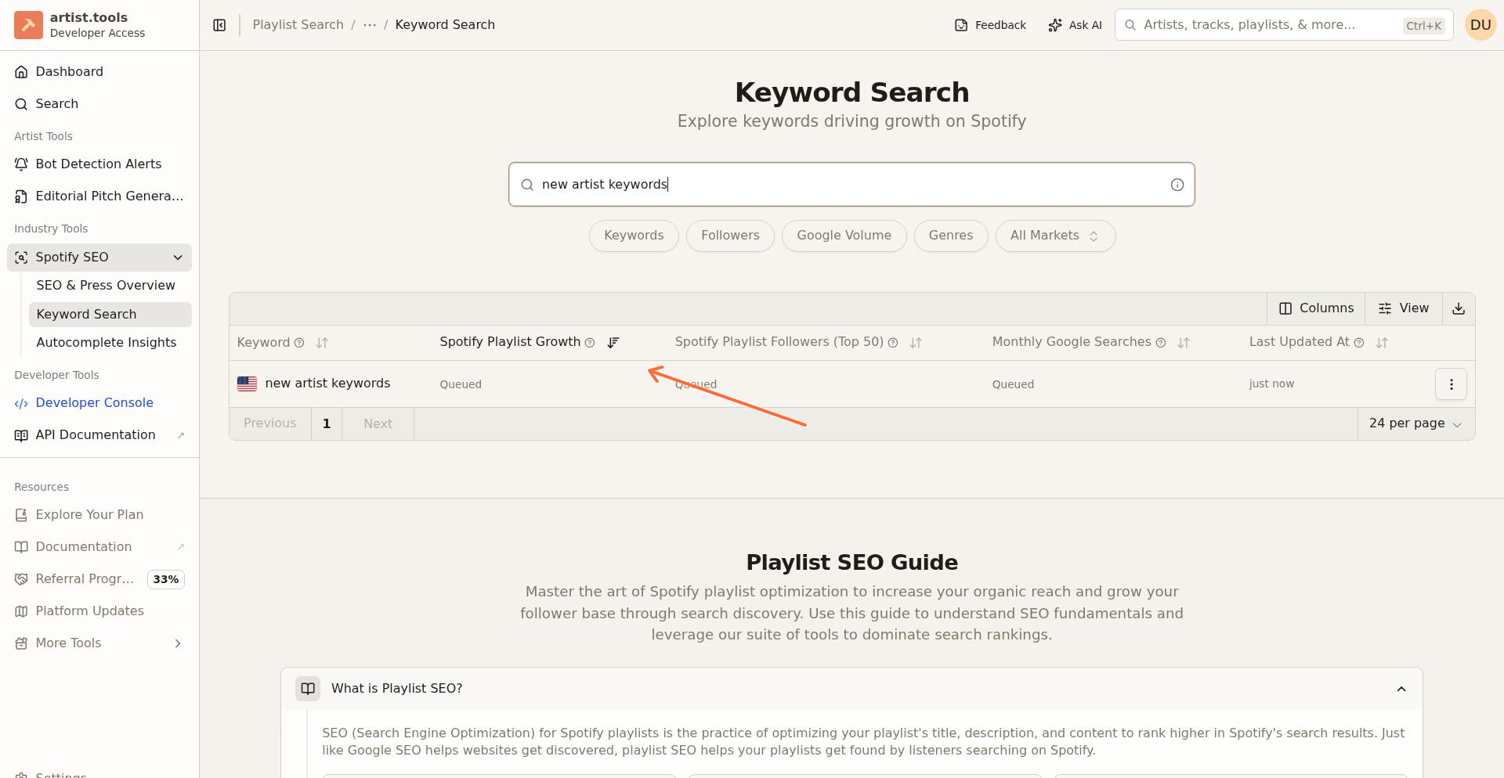Screen dimensions: 1504x778
Task: Click the 33% Referral Program progress badge
Action: 165,579
